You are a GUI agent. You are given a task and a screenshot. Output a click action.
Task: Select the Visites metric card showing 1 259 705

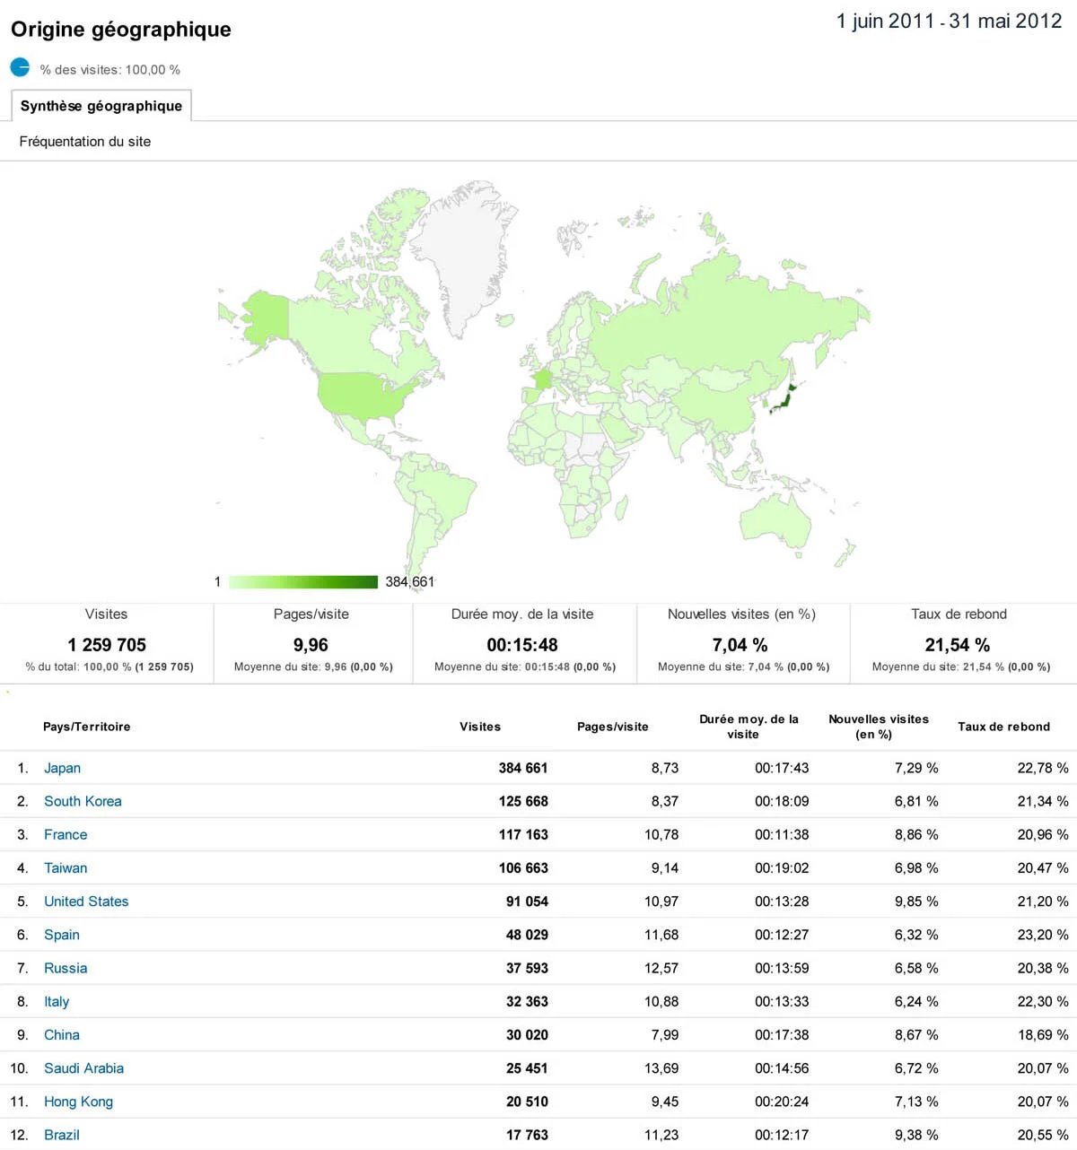click(x=106, y=640)
